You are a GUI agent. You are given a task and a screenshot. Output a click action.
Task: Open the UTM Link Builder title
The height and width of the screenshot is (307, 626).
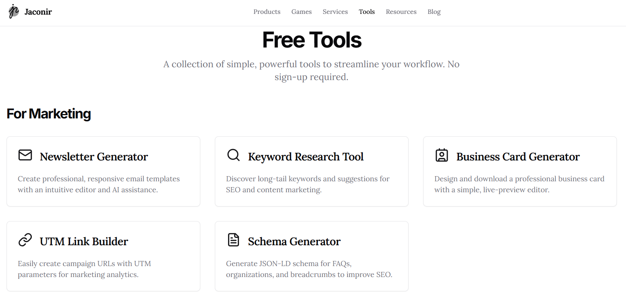pos(84,241)
